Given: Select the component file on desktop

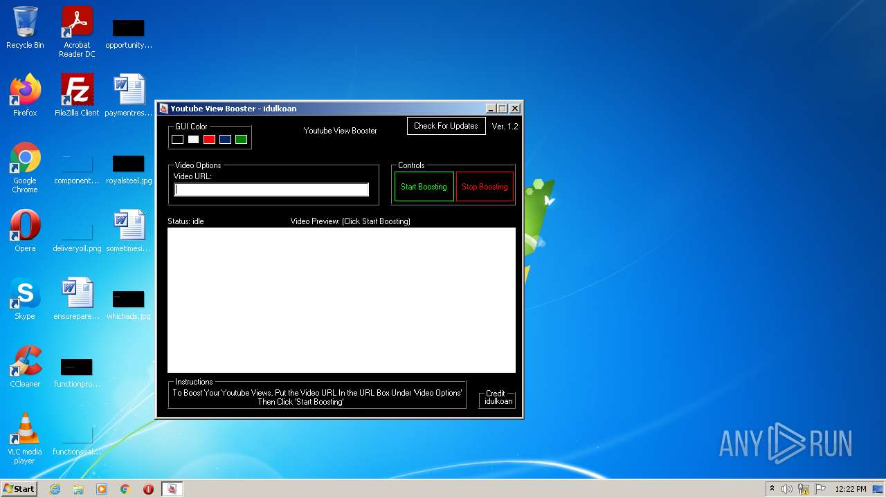Looking at the screenshot, I should [x=77, y=169].
